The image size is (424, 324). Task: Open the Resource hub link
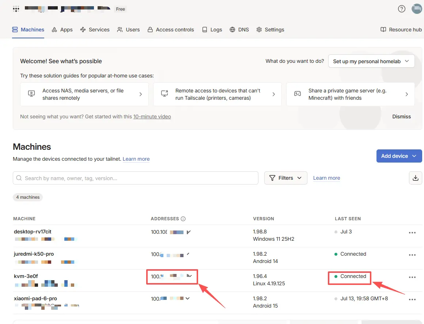click(x=401, y=30)
